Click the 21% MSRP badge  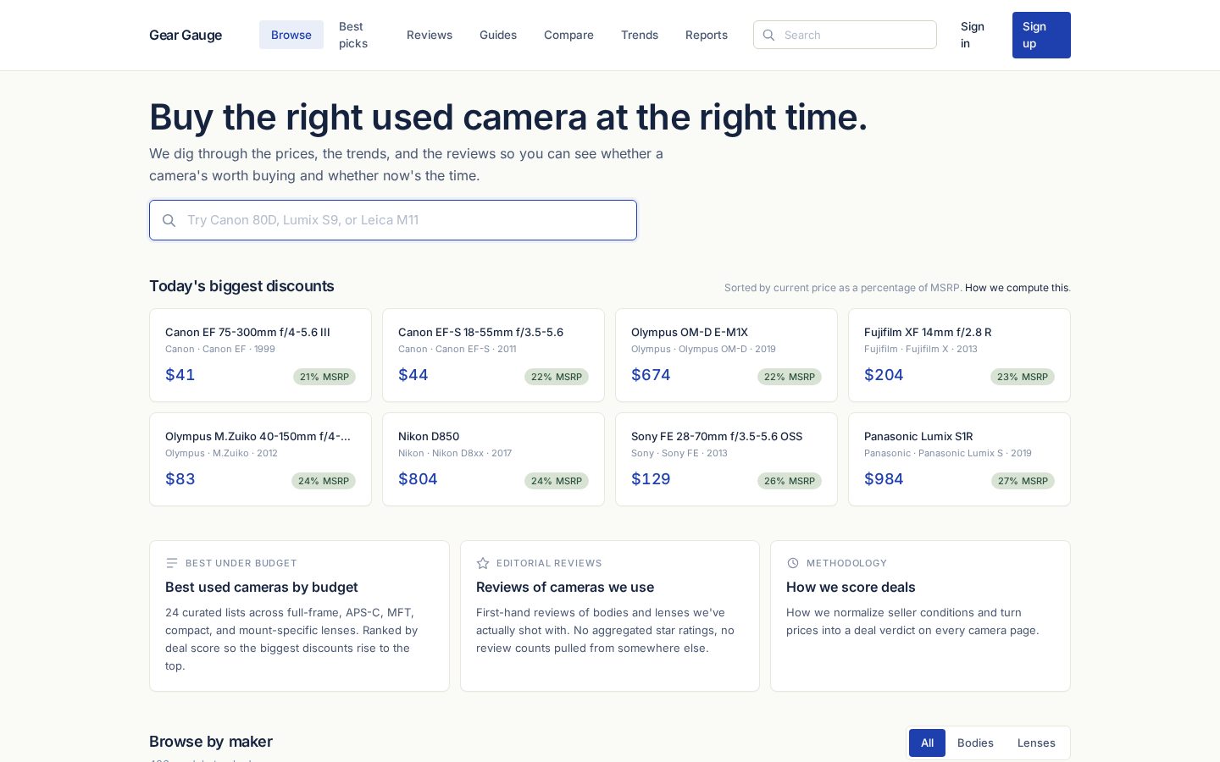324,377
